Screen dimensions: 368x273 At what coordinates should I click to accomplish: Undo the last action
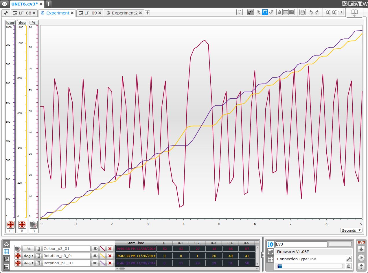pyautogui.click(x=311, y=12)
